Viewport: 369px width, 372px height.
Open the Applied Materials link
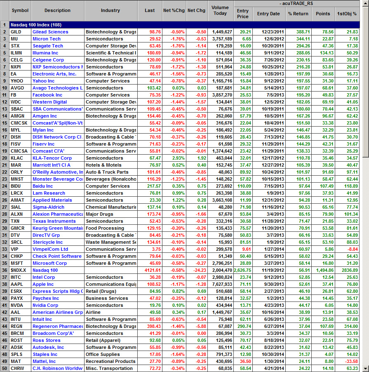[52, 200]
